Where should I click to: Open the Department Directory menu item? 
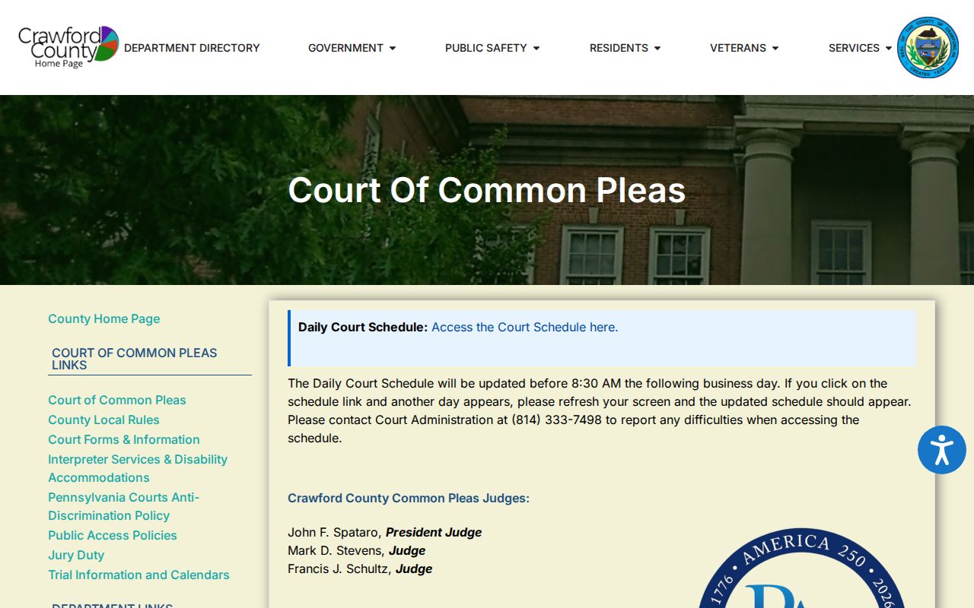click(x=192, y=48)
